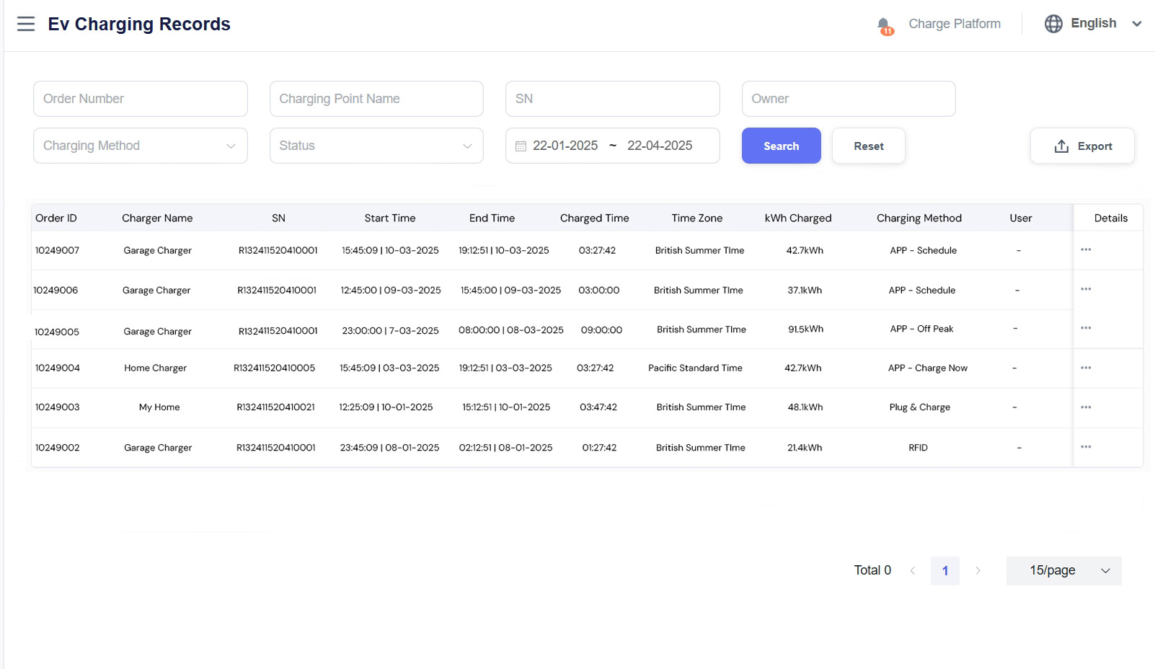The width and height of the screenshot is (1155, 669).
Task: Click the APP - Charge Now method
Action: pyautogui.click(x=928, y=368)
